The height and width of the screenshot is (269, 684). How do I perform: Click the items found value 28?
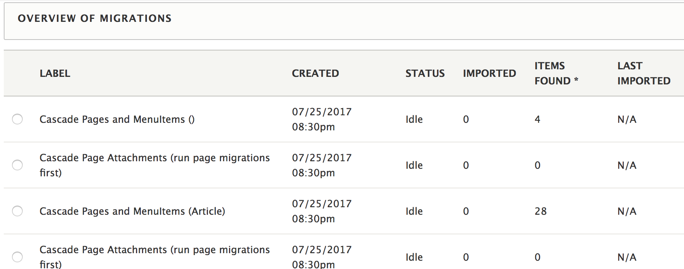[540, 211]
